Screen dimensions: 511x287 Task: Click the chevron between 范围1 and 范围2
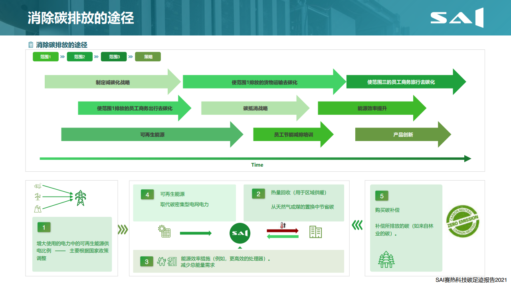point(62,57)
